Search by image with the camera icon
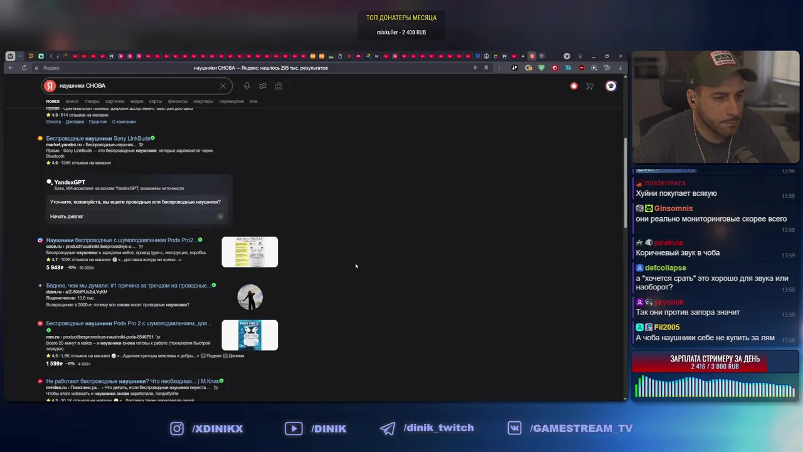 (x=279, y=86)
